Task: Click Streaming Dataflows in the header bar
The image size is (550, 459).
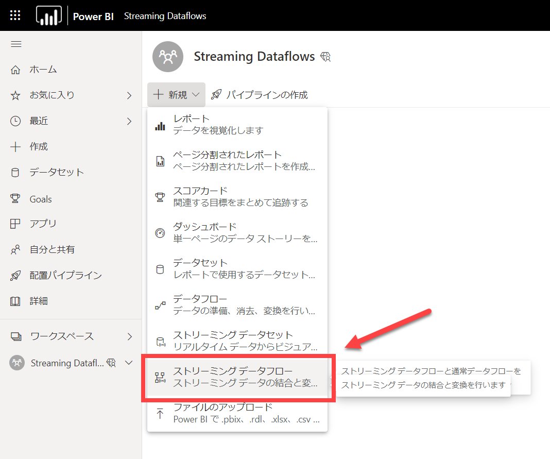Action: point(165,16)
